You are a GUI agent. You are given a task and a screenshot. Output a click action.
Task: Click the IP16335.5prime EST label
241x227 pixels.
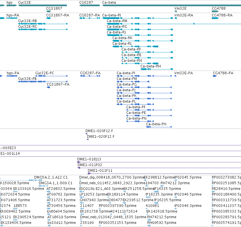168,189
